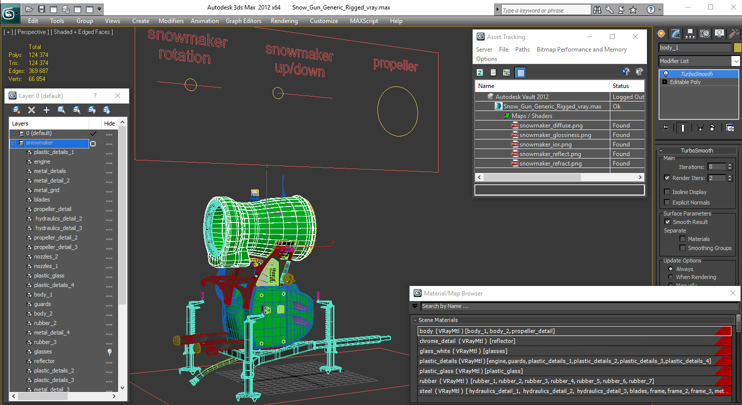742x405 pixels.
Task: Expand Editable Poly in modifier stack
Action: (664, 82)
